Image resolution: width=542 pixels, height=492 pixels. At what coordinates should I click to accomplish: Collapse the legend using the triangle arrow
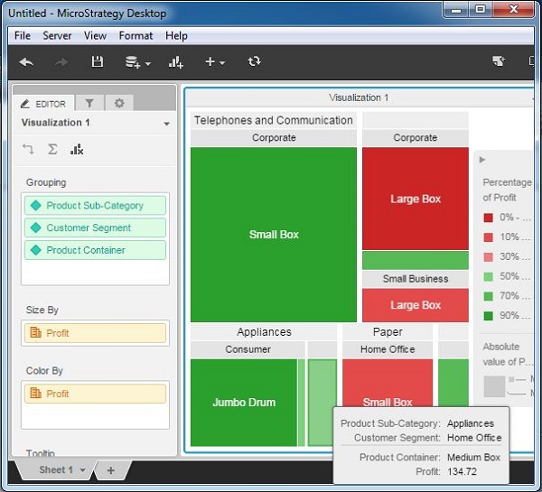[483, 160]
